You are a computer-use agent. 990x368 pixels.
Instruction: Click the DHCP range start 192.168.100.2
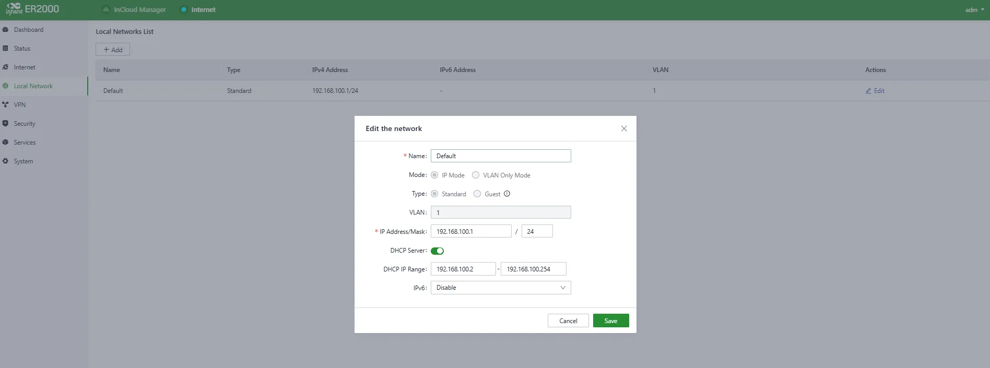coord(463,269)
